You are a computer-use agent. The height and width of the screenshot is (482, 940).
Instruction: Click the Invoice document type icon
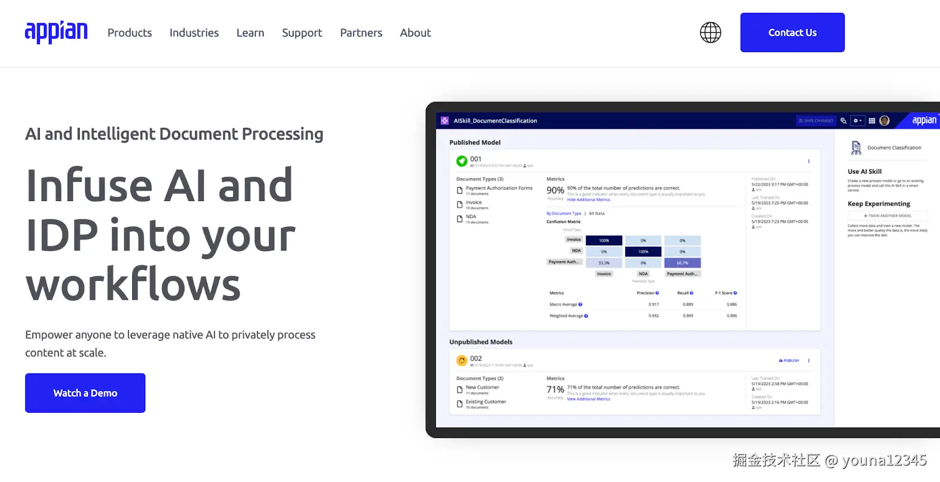click(459, 205)
